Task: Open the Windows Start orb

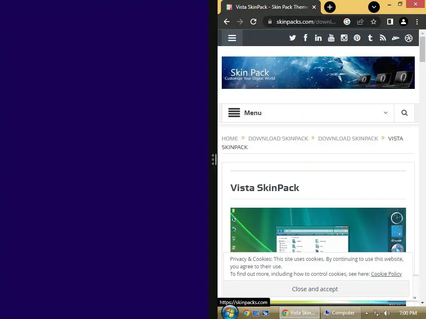Action: click(x=230, y=312)
